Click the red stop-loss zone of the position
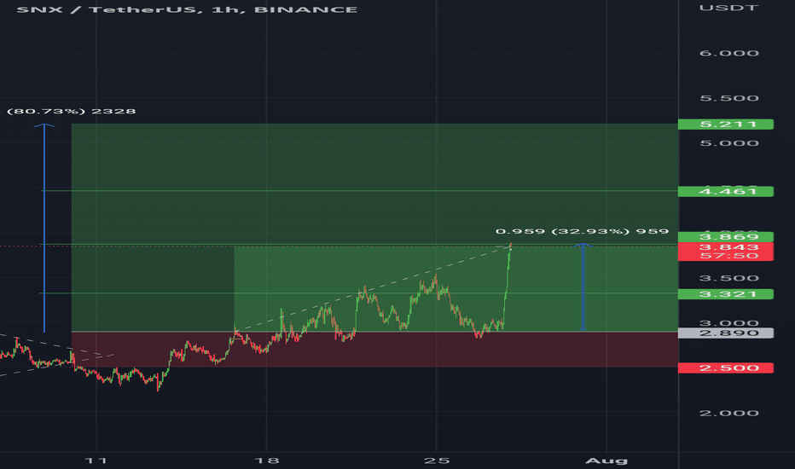The height and width of the screenshot is (469, 795). pos(374,350)
